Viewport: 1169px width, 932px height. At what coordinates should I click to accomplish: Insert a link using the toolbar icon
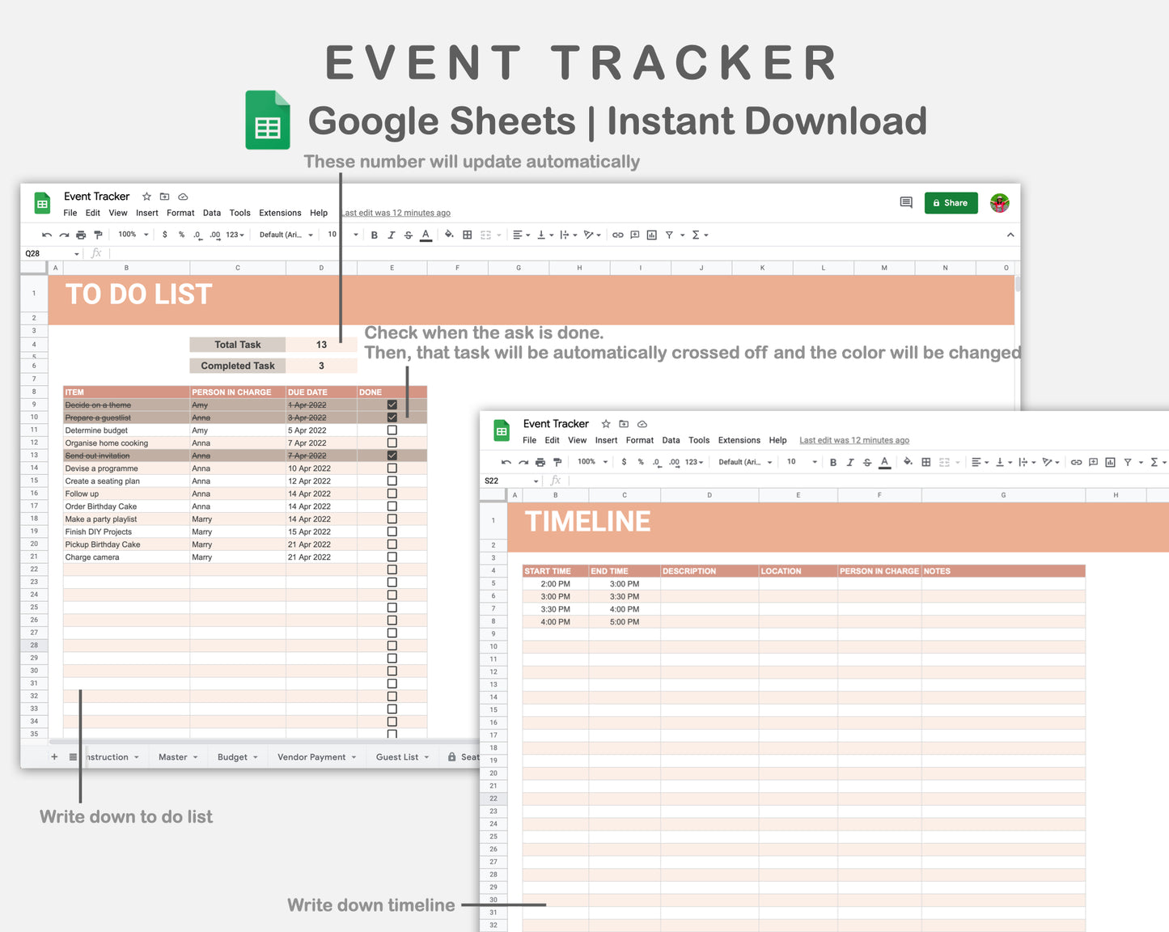point(618,235)
